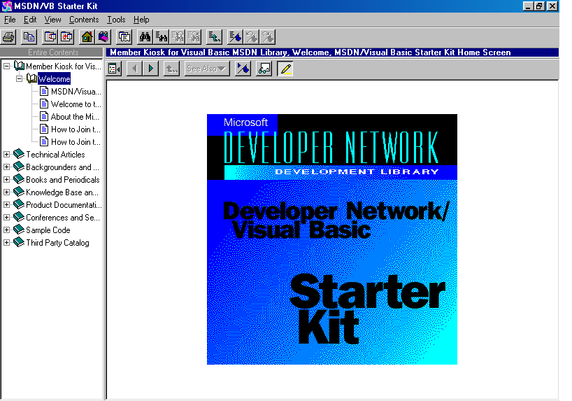Click the main toolbar list-with-up-arrow icon
The width and height of the screenshot is (572, 401).
215,37
